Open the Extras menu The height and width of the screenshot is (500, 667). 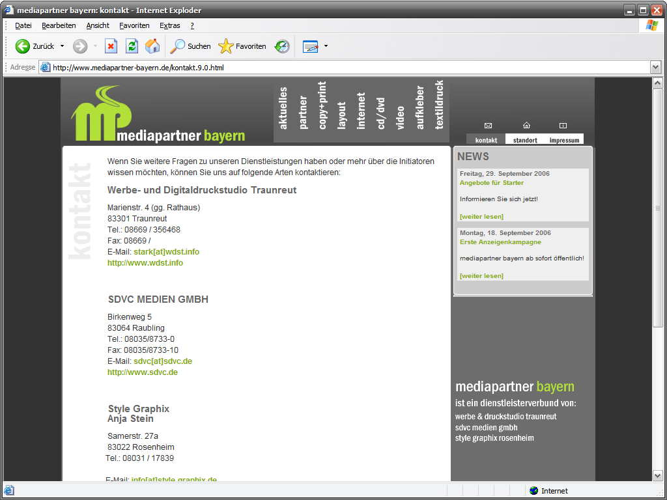170,25
